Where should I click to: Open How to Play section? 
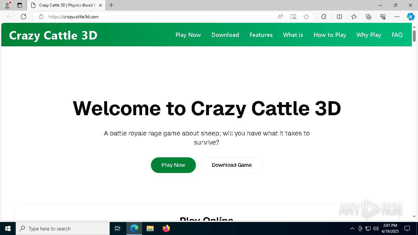click(330, 35)
